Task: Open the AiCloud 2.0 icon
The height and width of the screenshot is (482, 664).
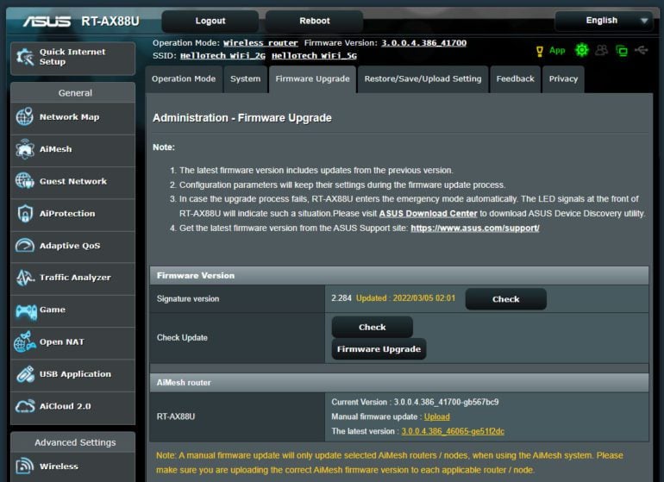Action: (25, 406)
